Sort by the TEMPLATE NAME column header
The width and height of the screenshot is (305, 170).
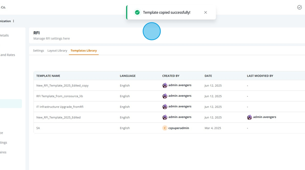(48, 76)
